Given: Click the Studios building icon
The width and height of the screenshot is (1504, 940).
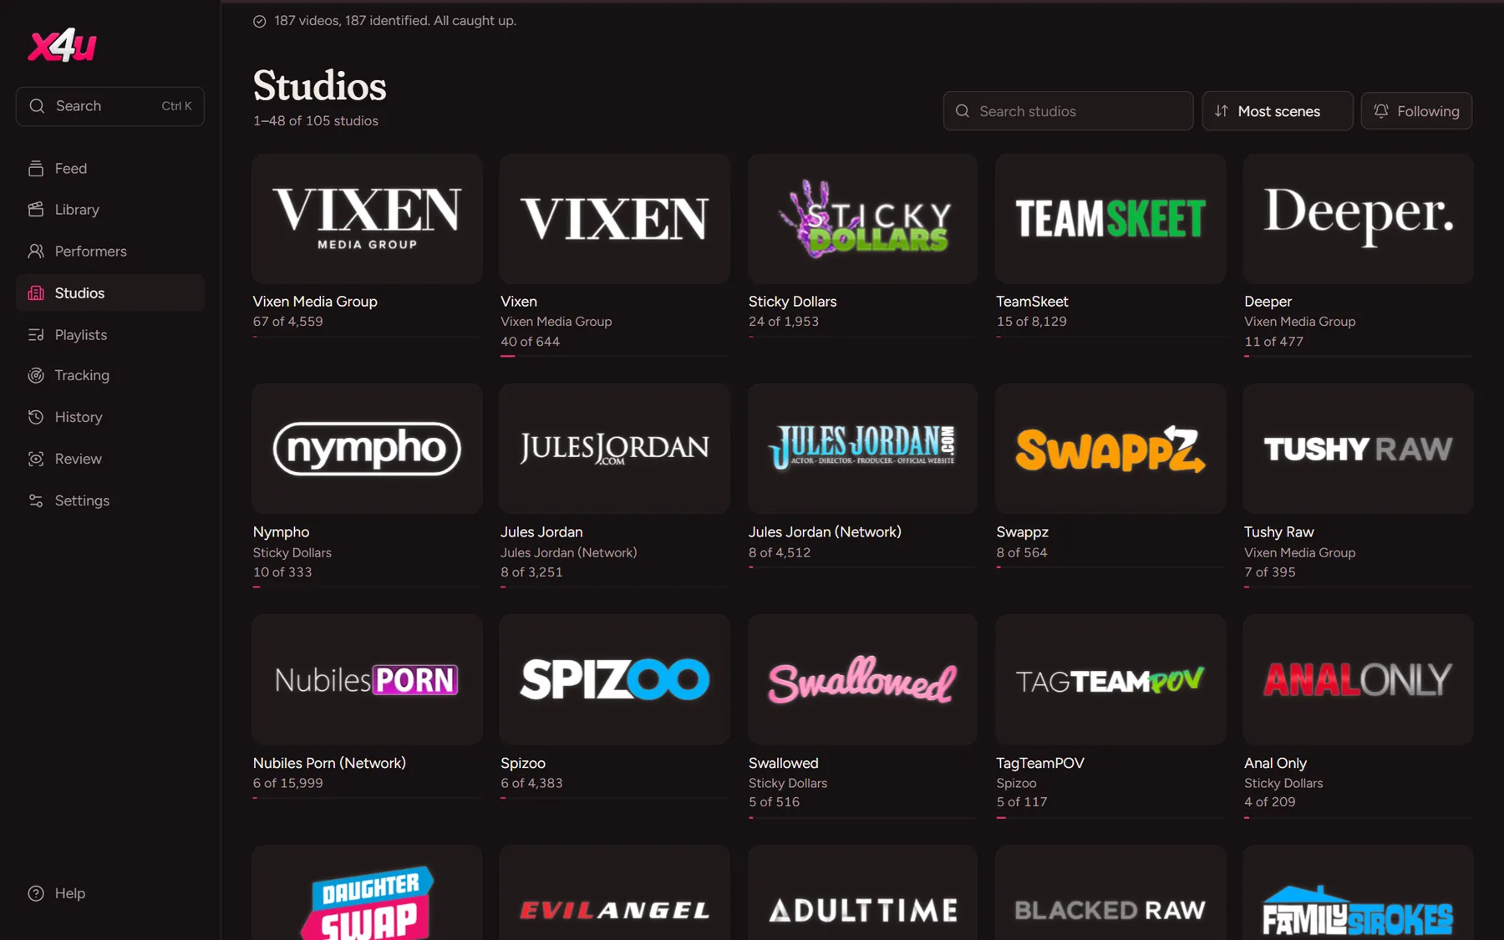Looking at the screenshot, I should [x=36, y=293].
